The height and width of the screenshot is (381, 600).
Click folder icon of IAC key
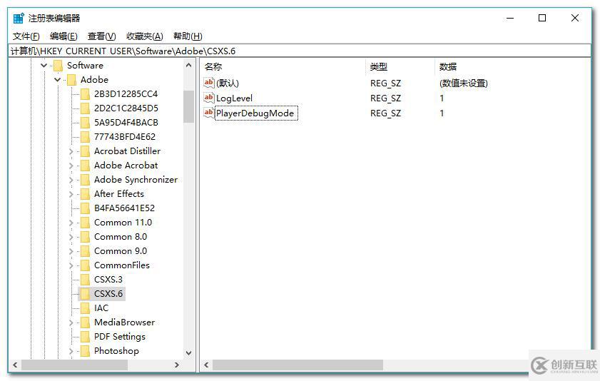coord(85,308)
